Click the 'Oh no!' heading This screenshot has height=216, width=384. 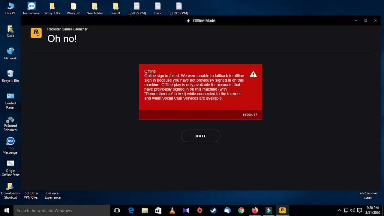pos(62,38)
